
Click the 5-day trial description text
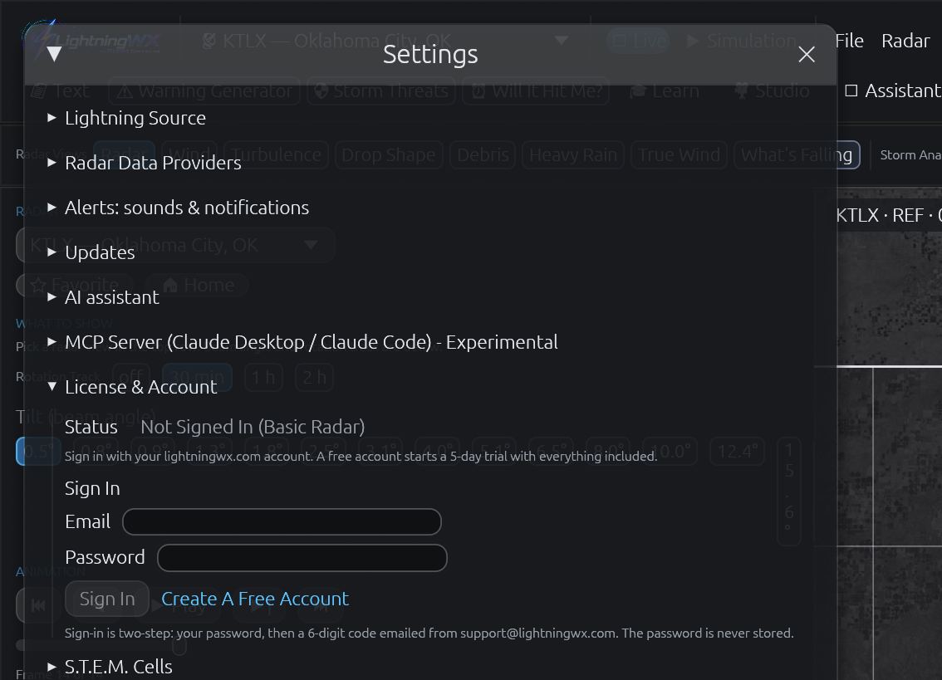click(361, 456)
